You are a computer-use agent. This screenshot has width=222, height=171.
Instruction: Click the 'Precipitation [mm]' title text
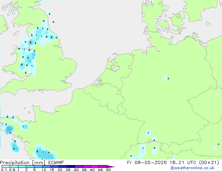pyautogui.click(x=22, y=163)
